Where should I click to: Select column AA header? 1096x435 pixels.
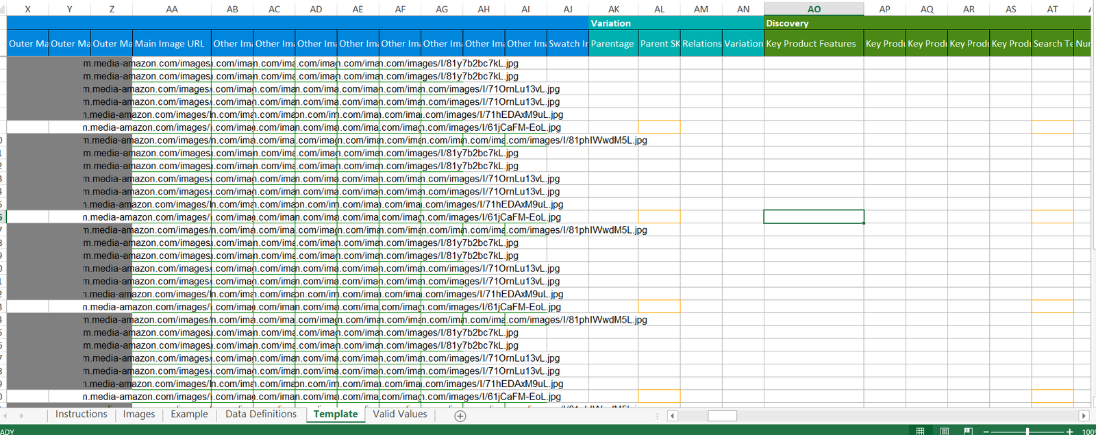coord(172,9)
